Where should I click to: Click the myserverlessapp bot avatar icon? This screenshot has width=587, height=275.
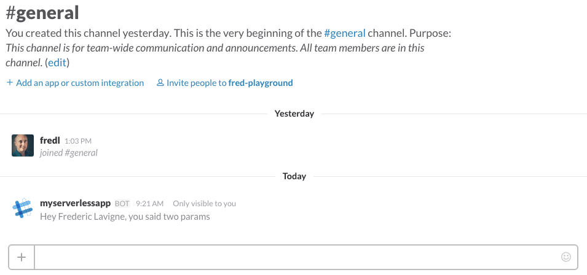[x=23, y=209]
